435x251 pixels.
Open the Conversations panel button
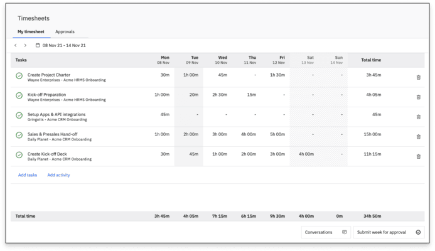pyautogui.click(x=326, y=232)
